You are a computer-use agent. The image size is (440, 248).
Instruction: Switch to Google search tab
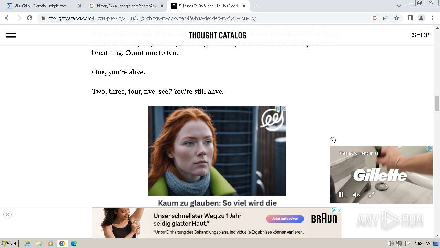pyautogui.click(x=126, y=6)
